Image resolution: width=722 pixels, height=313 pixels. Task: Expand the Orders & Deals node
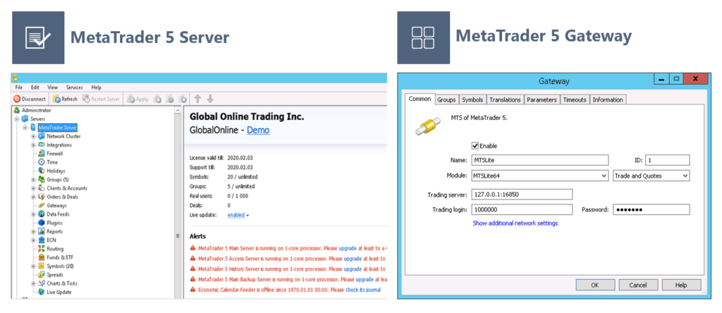33,197
